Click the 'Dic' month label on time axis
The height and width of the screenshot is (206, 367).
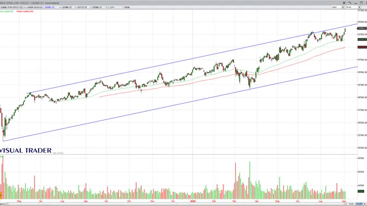tap(173, 201)
